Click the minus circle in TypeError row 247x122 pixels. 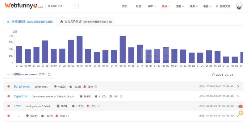[121, 96]
